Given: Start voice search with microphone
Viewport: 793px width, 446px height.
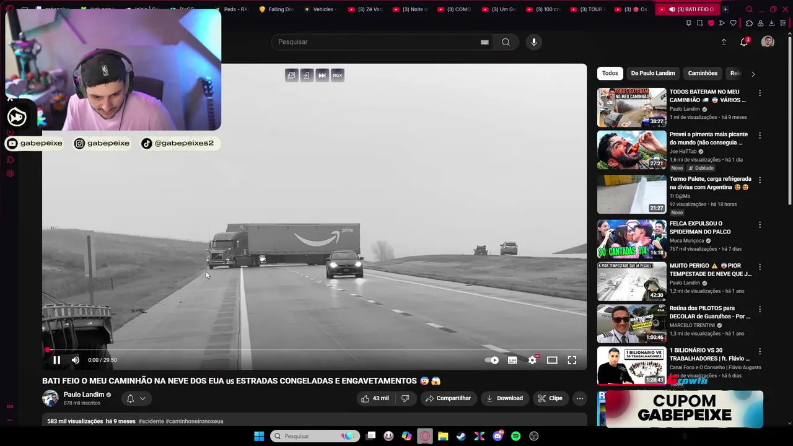Looking at the screenshot, I should pyautogui.click(x=534, y=42).
